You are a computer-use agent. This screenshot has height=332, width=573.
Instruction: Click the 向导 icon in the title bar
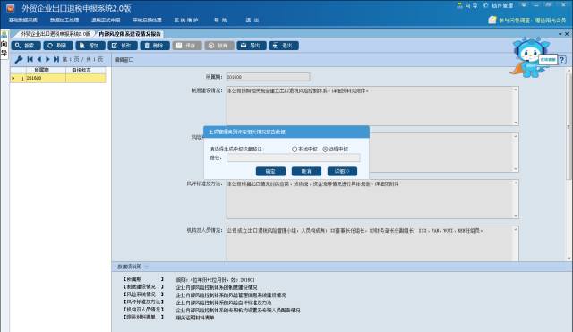pyautogui.click(x=467, y=5)
